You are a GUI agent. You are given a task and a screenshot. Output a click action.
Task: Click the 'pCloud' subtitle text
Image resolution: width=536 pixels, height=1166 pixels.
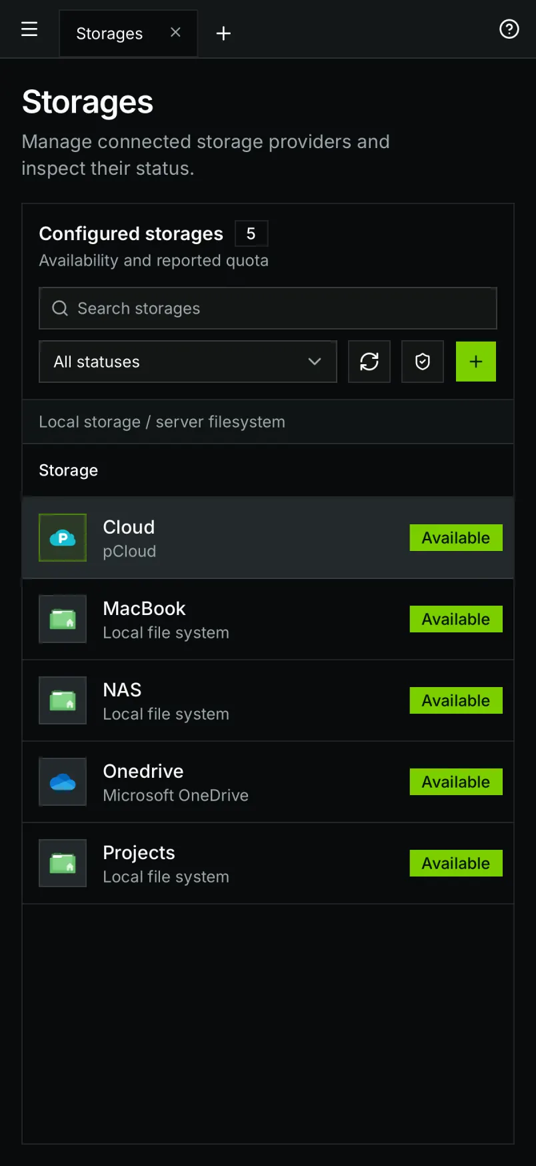pos(129,552)
